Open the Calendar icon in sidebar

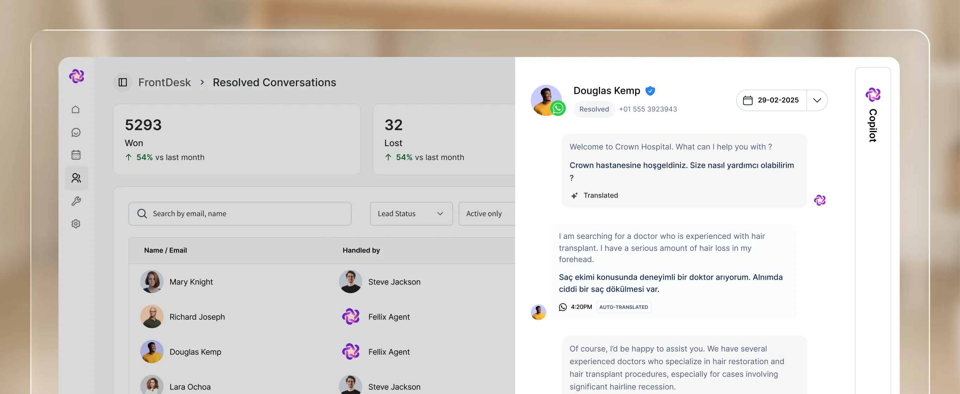point(76,155)
